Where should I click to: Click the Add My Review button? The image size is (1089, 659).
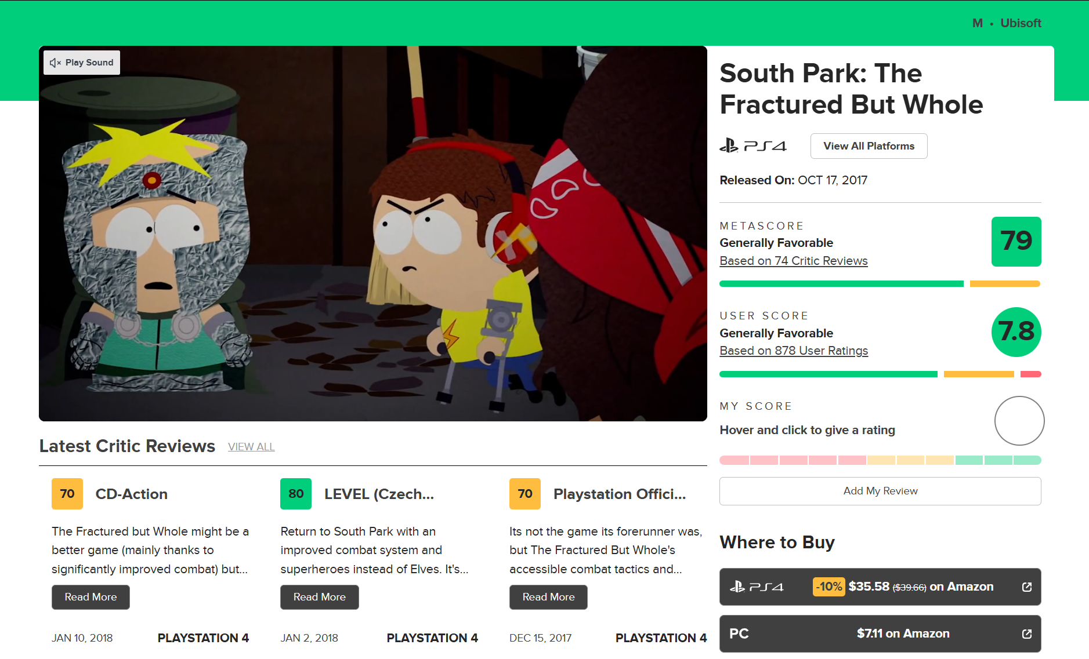[880, 491]
